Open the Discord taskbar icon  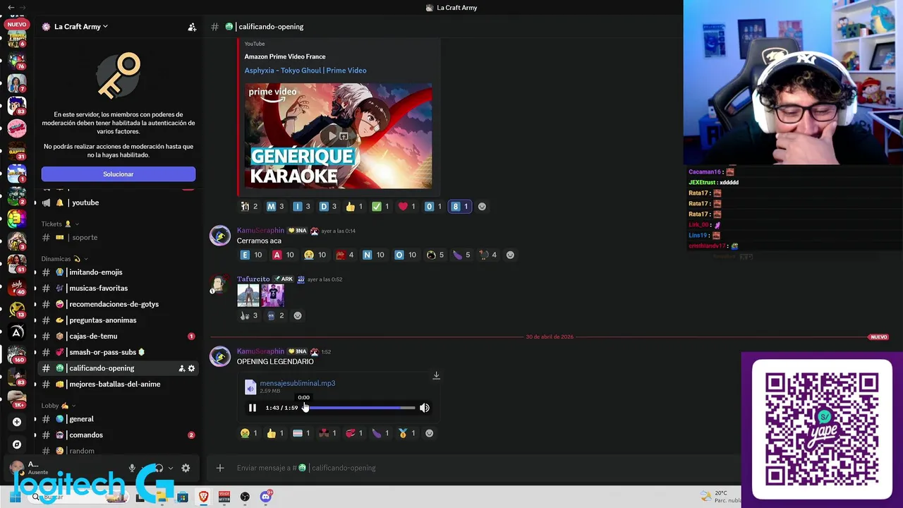(x=266, y=497)
